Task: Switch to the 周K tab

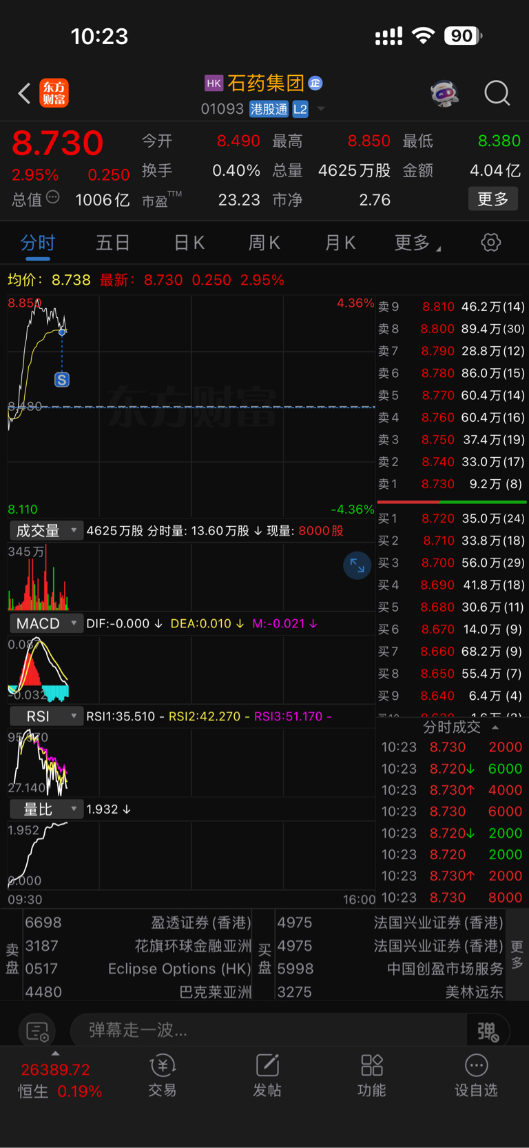Action: pyautogui.click(x=264, y=243)
